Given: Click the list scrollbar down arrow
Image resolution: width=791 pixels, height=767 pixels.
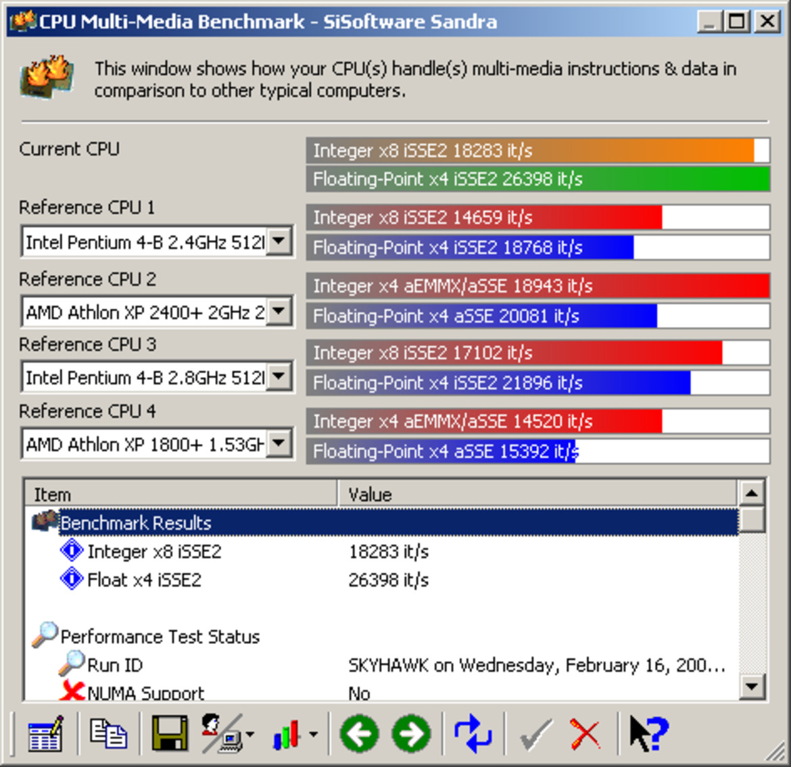Looking at the screenshot, I should (752, 687).
